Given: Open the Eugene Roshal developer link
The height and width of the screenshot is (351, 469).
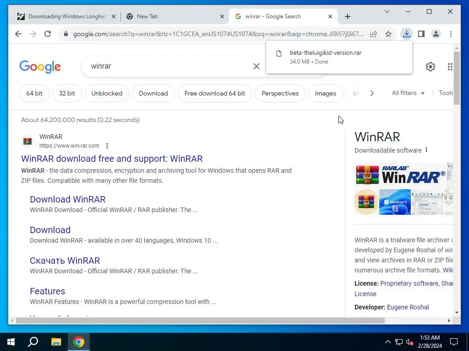Looking at the screenshot, I should pyautogui.click(x=408, y=307).
